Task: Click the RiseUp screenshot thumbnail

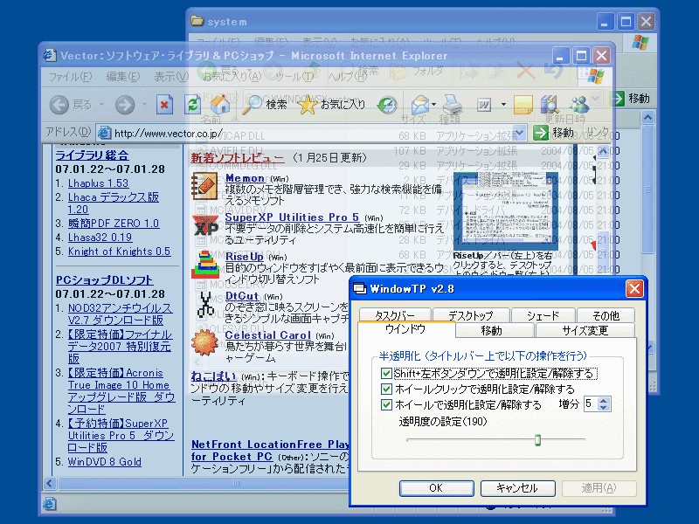Action: [x=506, y=211]
